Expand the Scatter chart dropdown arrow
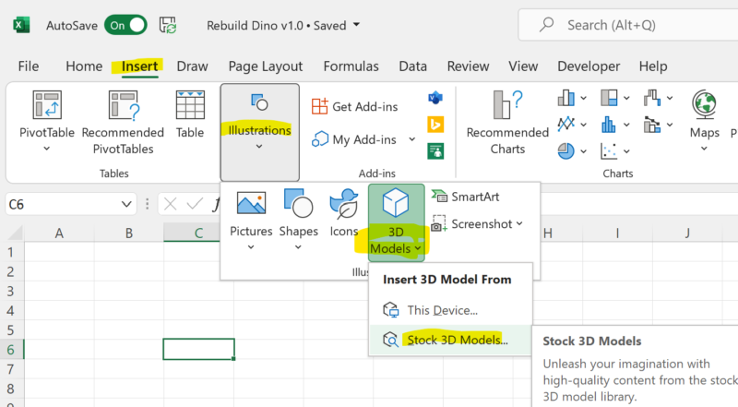This screenshot has width=738, height=407. tap(626, 151)
